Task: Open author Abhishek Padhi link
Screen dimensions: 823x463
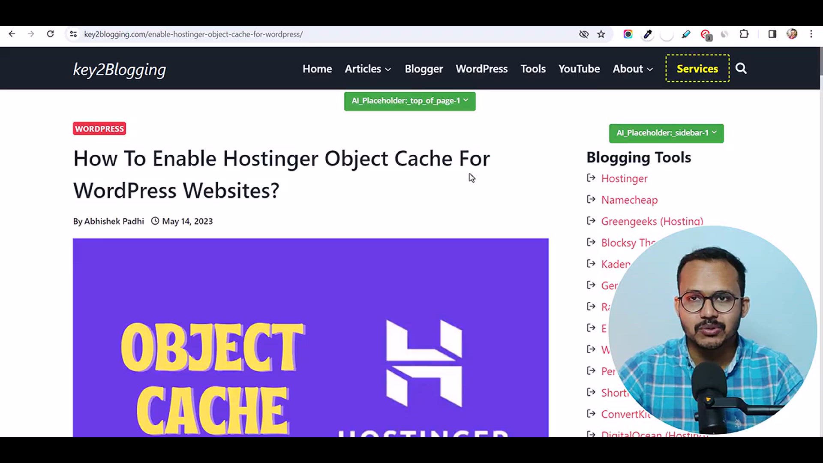Action: (114, 221)
